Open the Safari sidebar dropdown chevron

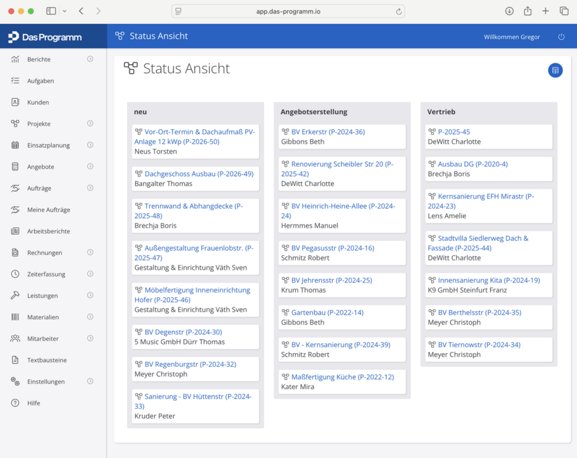(64, 11)
